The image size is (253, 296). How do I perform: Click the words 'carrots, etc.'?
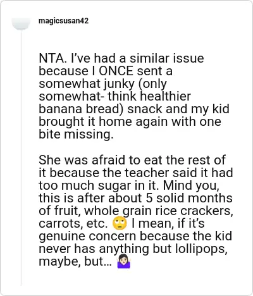point(73,224)
